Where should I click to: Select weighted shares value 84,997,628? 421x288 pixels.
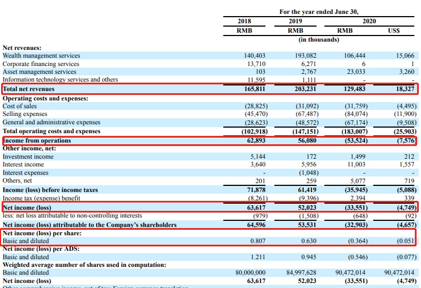click(301, 272)
